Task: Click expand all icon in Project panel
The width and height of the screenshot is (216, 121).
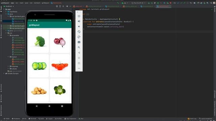Action: click(60, 6)
